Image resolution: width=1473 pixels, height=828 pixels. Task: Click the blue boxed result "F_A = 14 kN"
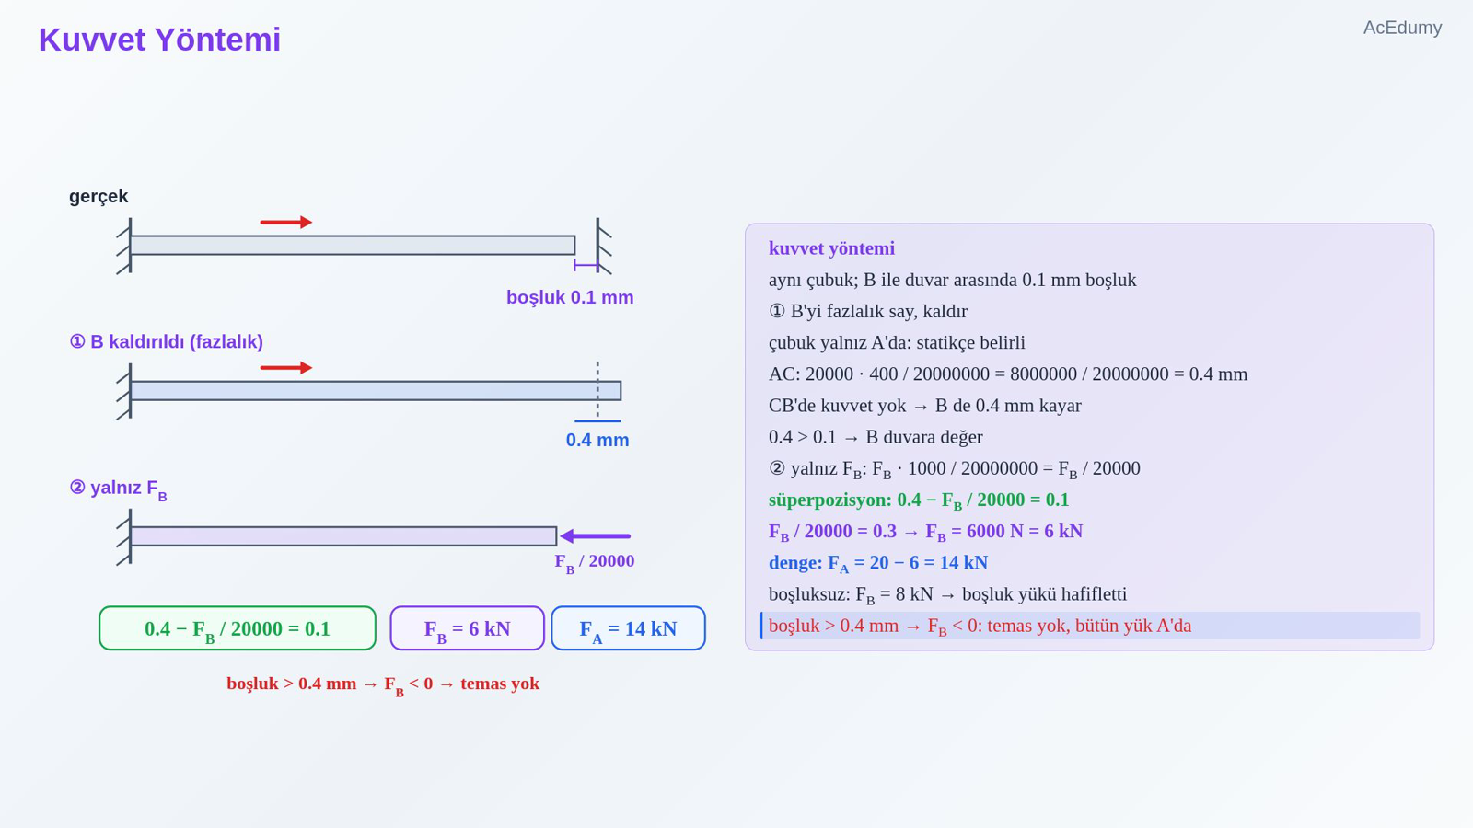[628, 628]
